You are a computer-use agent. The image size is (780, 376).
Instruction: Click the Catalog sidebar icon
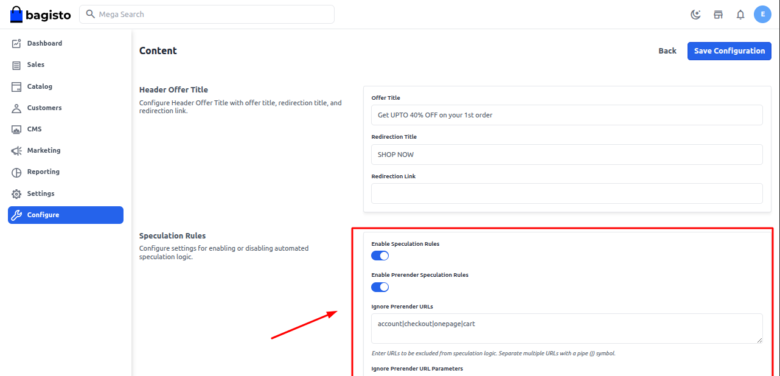coord(16,87)
